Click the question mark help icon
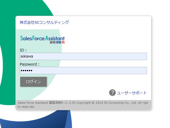Screen dimensions: 170x128 click(x=112, y=93)
